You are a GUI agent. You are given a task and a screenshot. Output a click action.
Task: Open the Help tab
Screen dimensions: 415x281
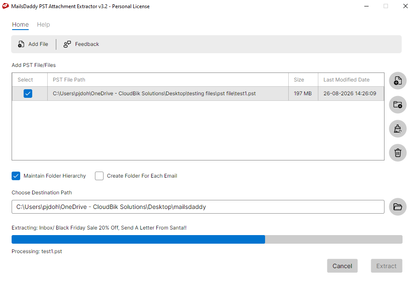coord(43,24)
